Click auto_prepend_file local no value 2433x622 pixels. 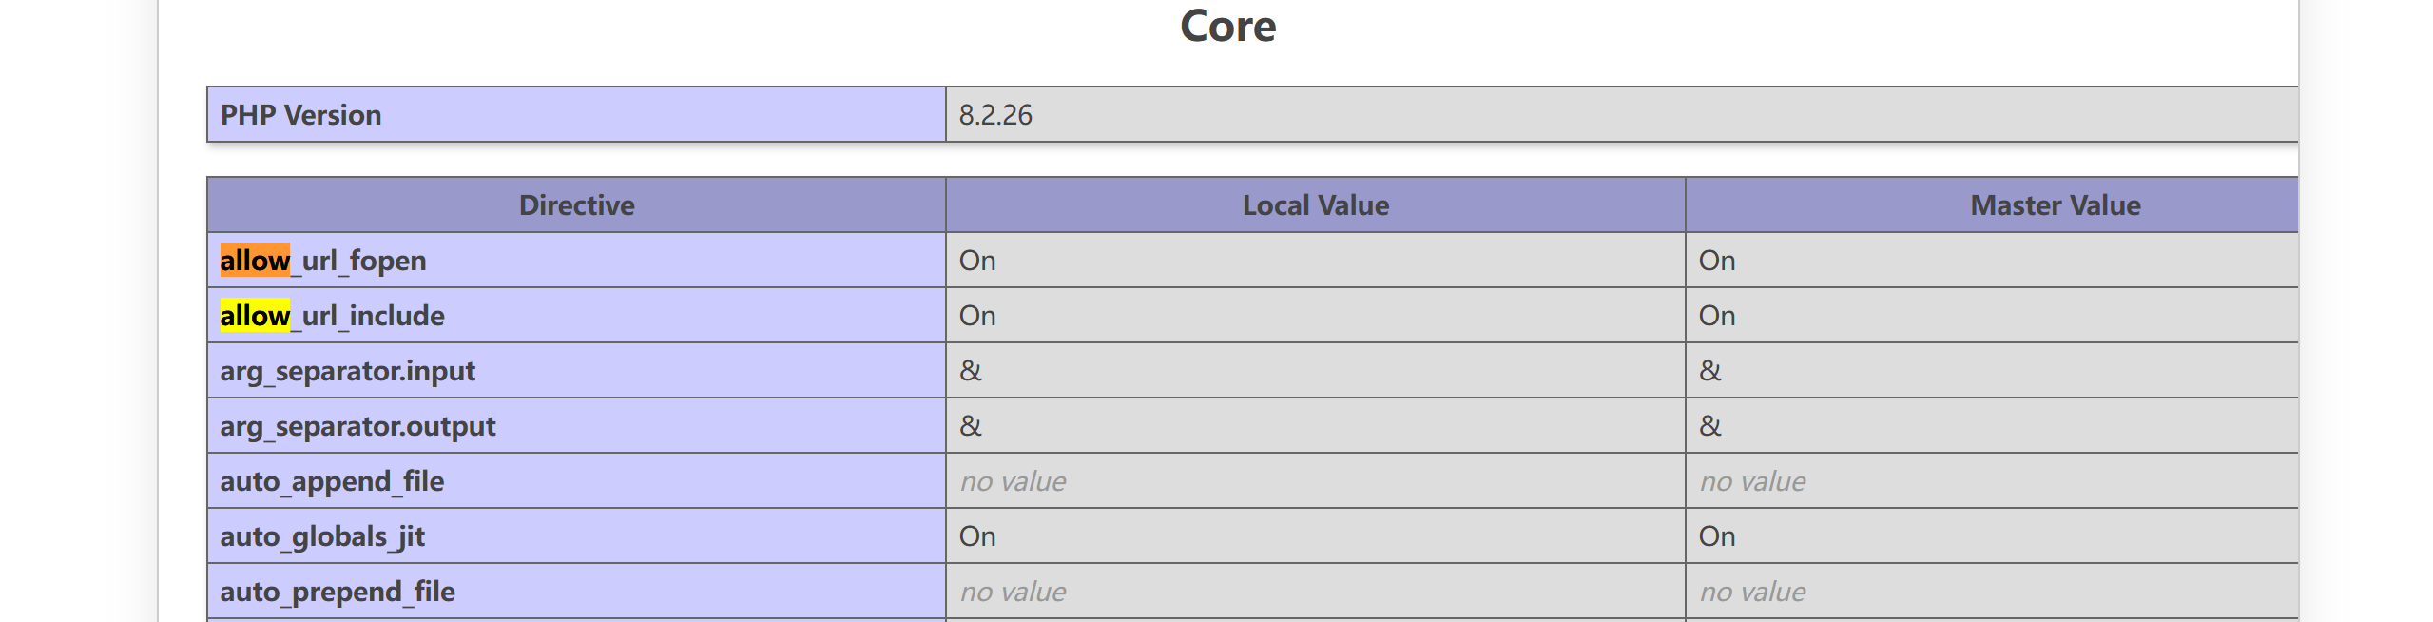(1013, 592)
